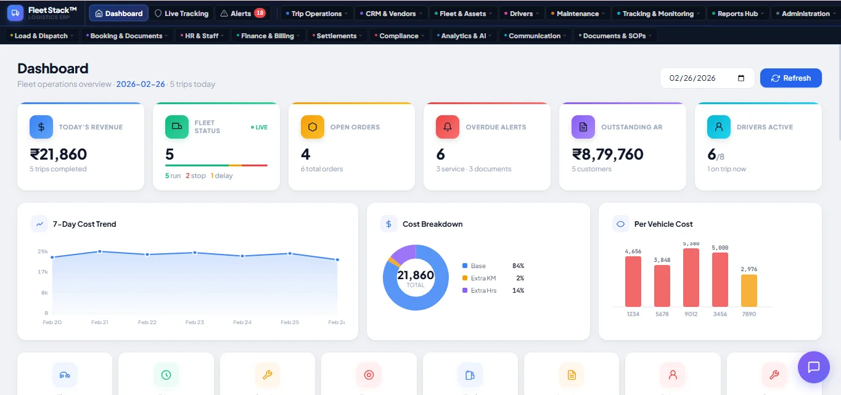This screenshot has height=395, width=841.
Task: Expand the HR & Staff menu
Action: (202, 36)
